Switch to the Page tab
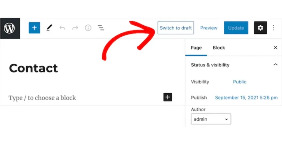This screenshot has height=145, width=282. tap(196, 48)
